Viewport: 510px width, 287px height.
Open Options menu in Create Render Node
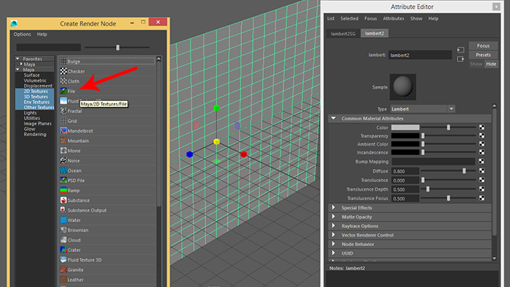point(22,34)
